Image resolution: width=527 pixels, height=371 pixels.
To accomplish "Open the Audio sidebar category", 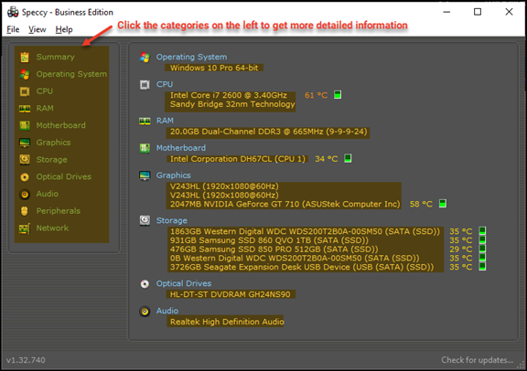I will 47,194.
